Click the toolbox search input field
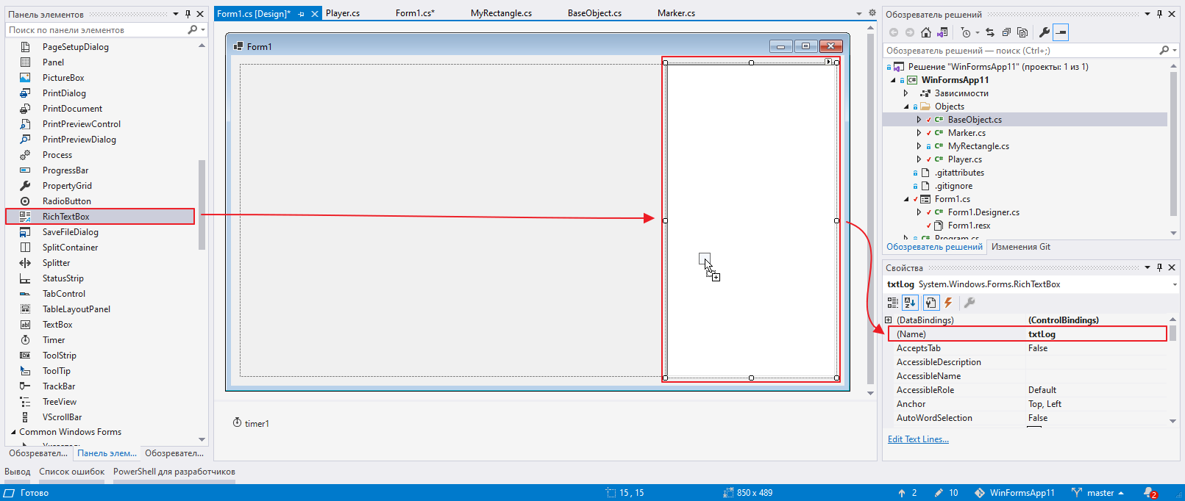The width and height of the screenshot is (1185, 501). [96, 30]
